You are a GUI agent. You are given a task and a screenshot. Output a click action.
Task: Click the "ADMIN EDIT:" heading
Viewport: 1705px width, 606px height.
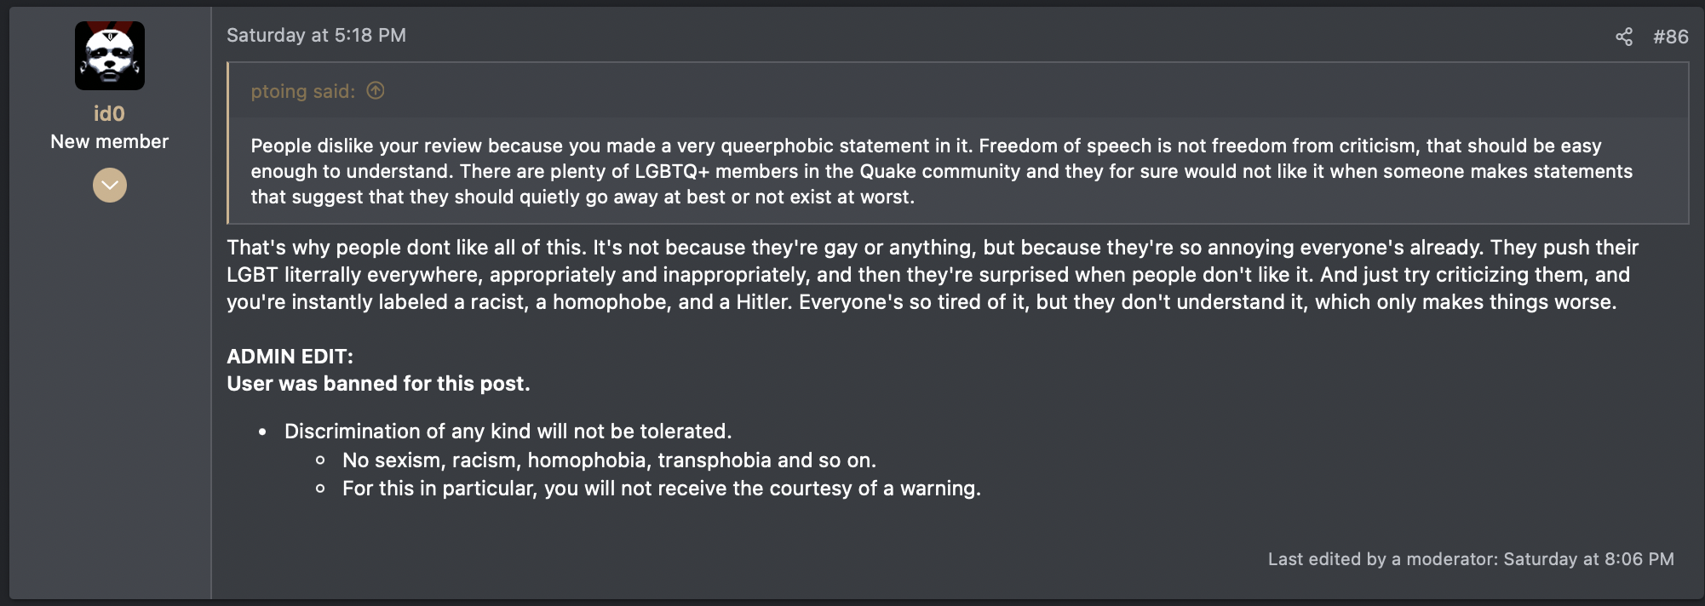(290, 357)
